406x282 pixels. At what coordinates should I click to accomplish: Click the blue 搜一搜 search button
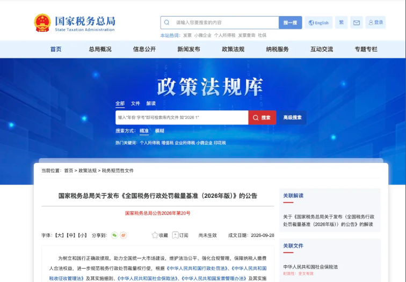click(290, 23)
